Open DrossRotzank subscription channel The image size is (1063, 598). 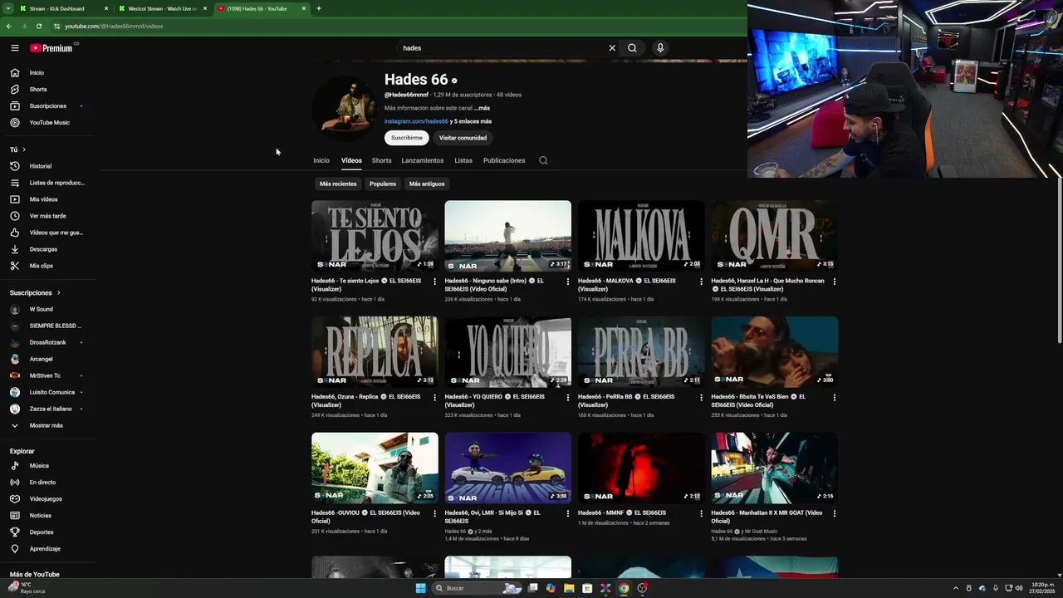[x=48, y=343]
